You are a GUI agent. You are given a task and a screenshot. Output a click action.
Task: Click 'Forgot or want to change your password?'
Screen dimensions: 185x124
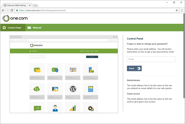click(147, 44)
